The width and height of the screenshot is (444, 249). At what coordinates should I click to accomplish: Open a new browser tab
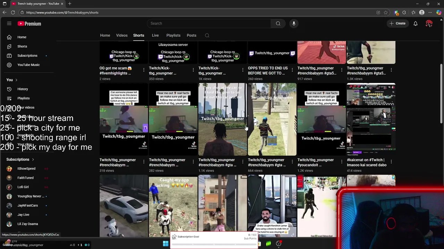pos(70,4)
